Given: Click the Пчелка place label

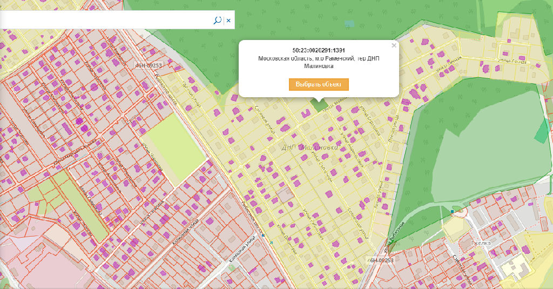Looking at the screenshot, I should click(483, 243).
